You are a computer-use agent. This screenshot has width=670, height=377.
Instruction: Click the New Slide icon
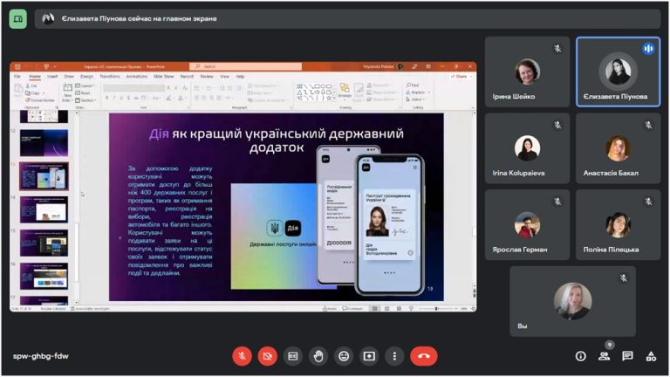(67, 88)
